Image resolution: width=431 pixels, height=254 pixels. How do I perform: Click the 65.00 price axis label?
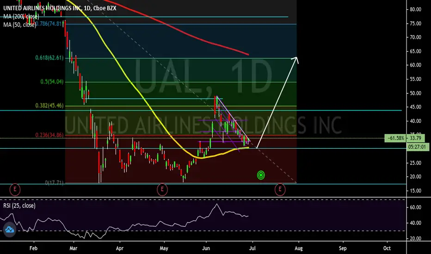click(415, 51)
